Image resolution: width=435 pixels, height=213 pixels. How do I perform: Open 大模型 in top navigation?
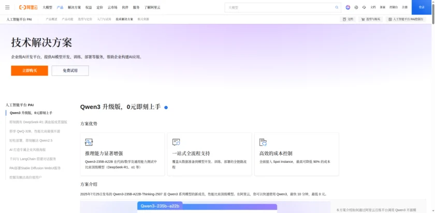coord(47,7)
